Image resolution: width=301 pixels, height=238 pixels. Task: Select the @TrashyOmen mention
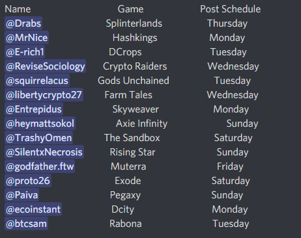pos(38,138)
